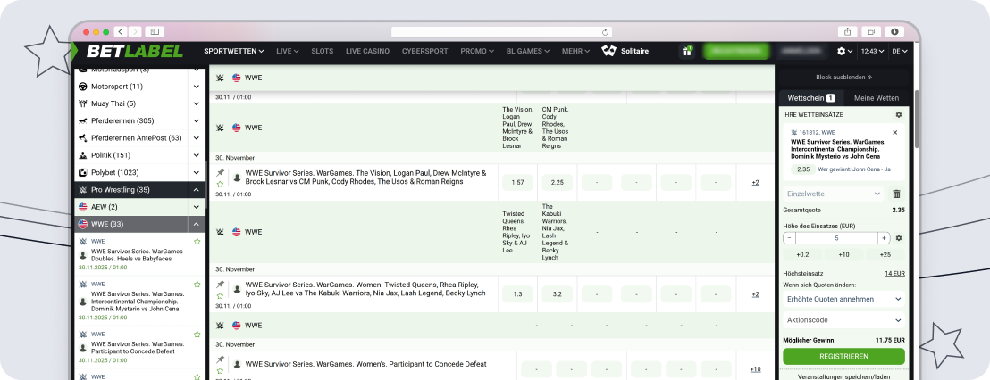Open stake amount settings gear
The image size is (990, 380).
pos(898,238)
